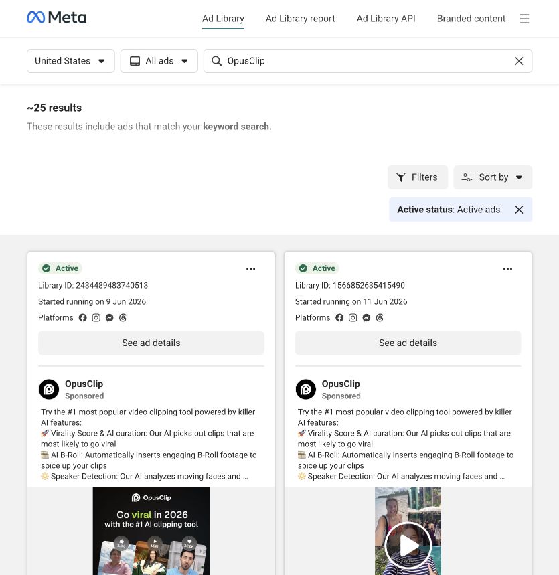Click the search magnifier icon
The height and width of the screenshot is (575, 559).
(216, 61)
